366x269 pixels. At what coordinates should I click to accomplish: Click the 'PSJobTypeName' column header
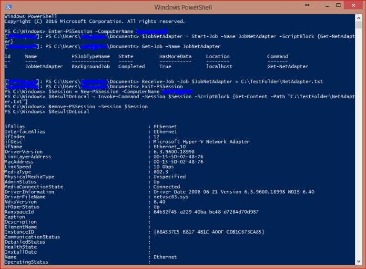(x=91, y=56)
